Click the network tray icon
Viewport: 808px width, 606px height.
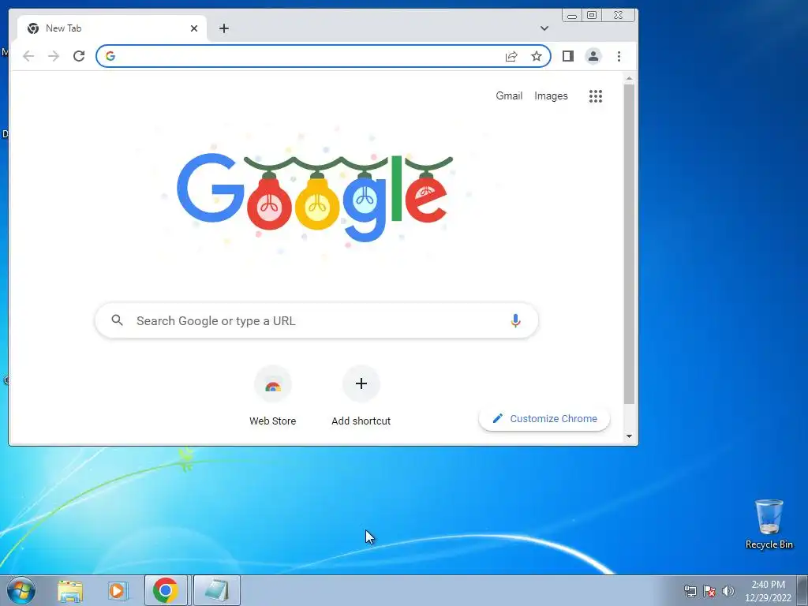click(690, 590)
